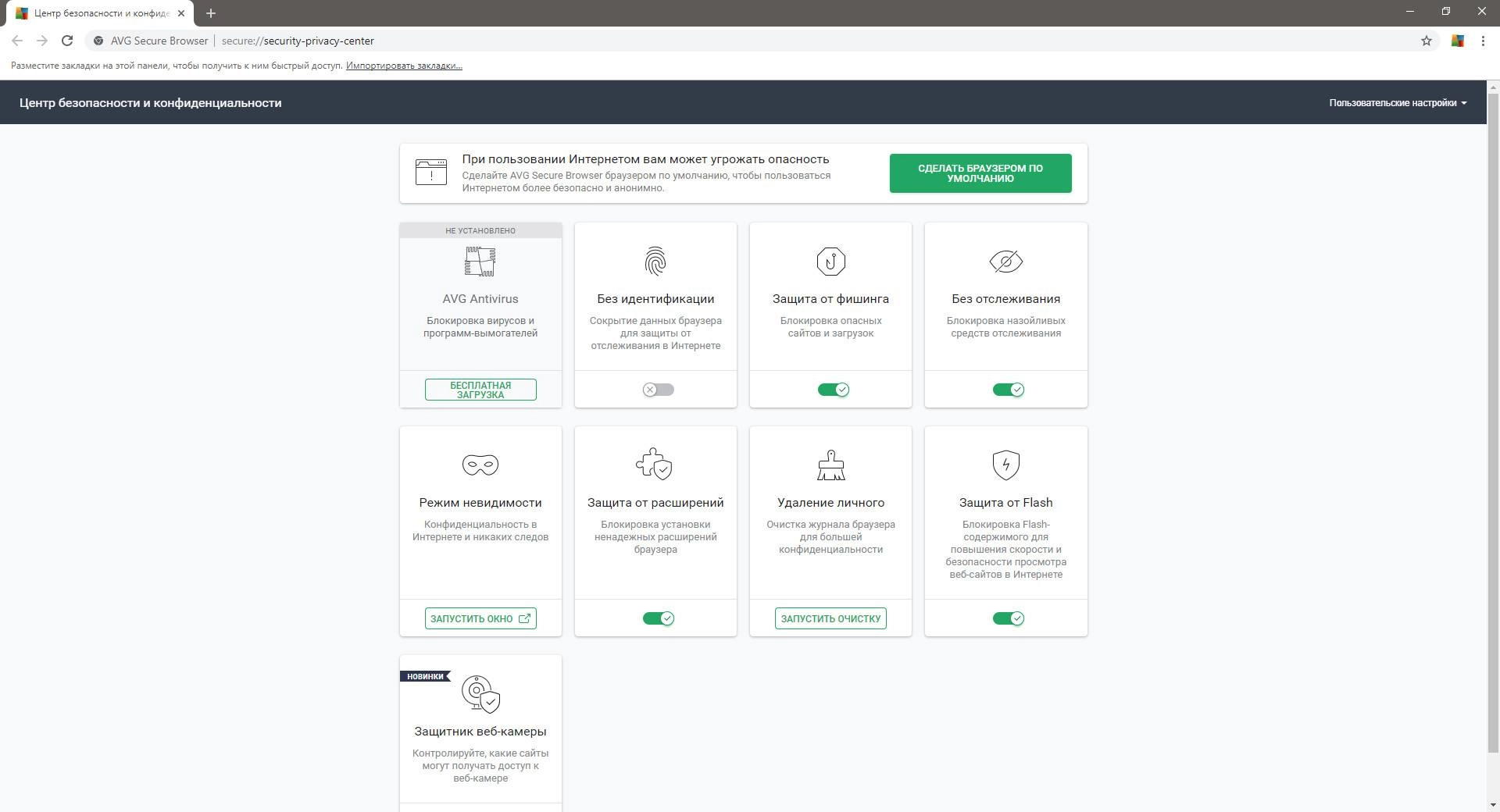This screenshot has width=1500, height=812.
Task: Click the scrollbar up arrow
Action: 1493,87
